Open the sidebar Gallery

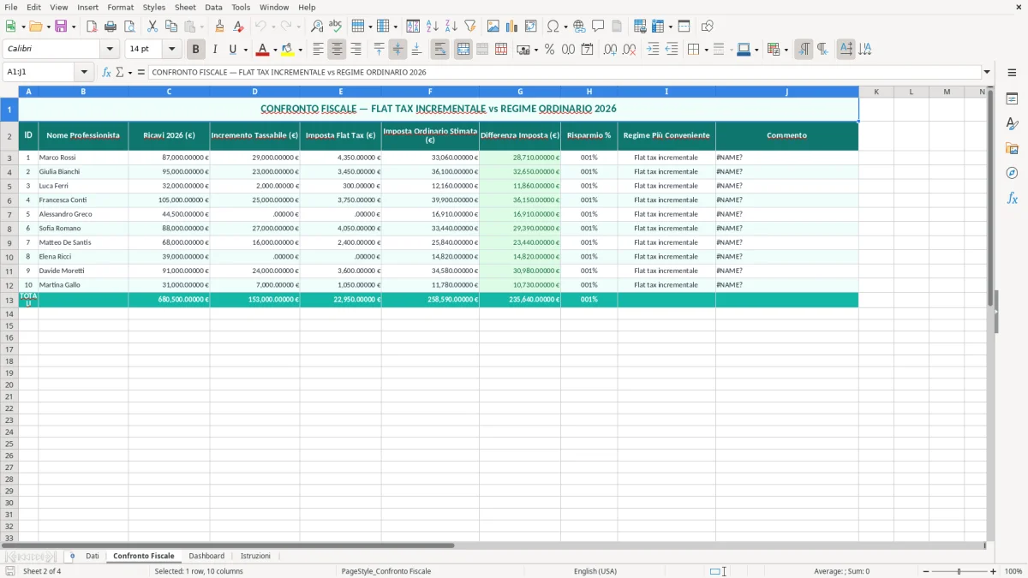pos(1012,149)
